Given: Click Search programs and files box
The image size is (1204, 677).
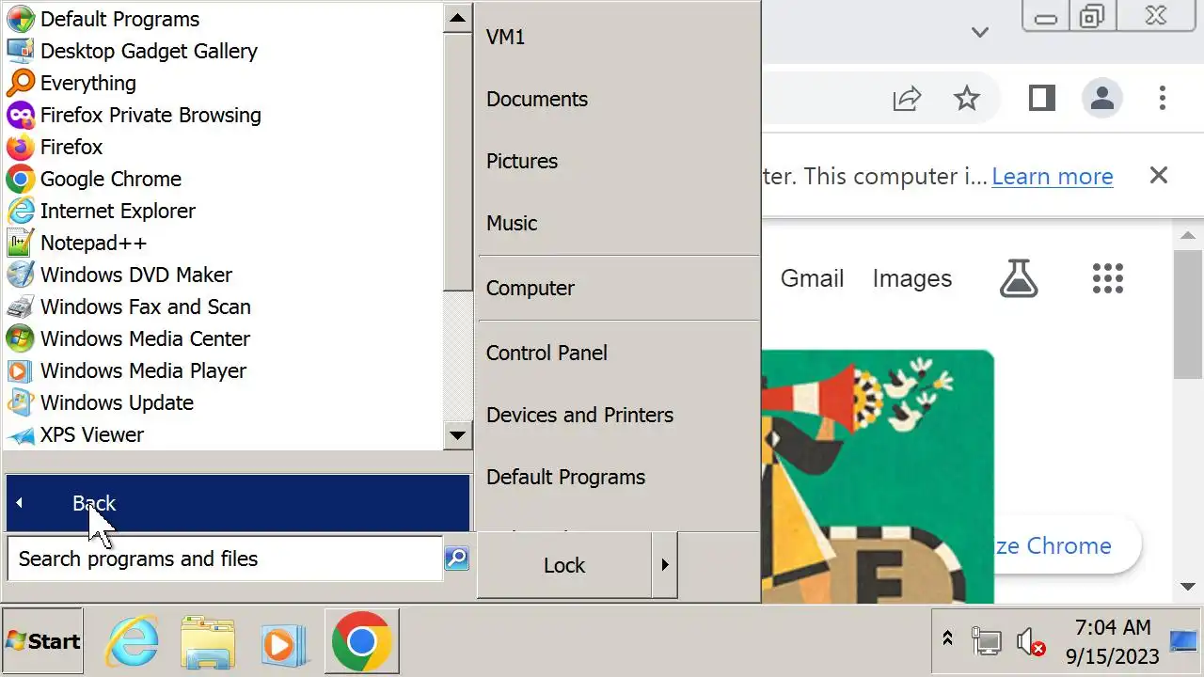Looking at the screenshot, I should tap(225, 559).
